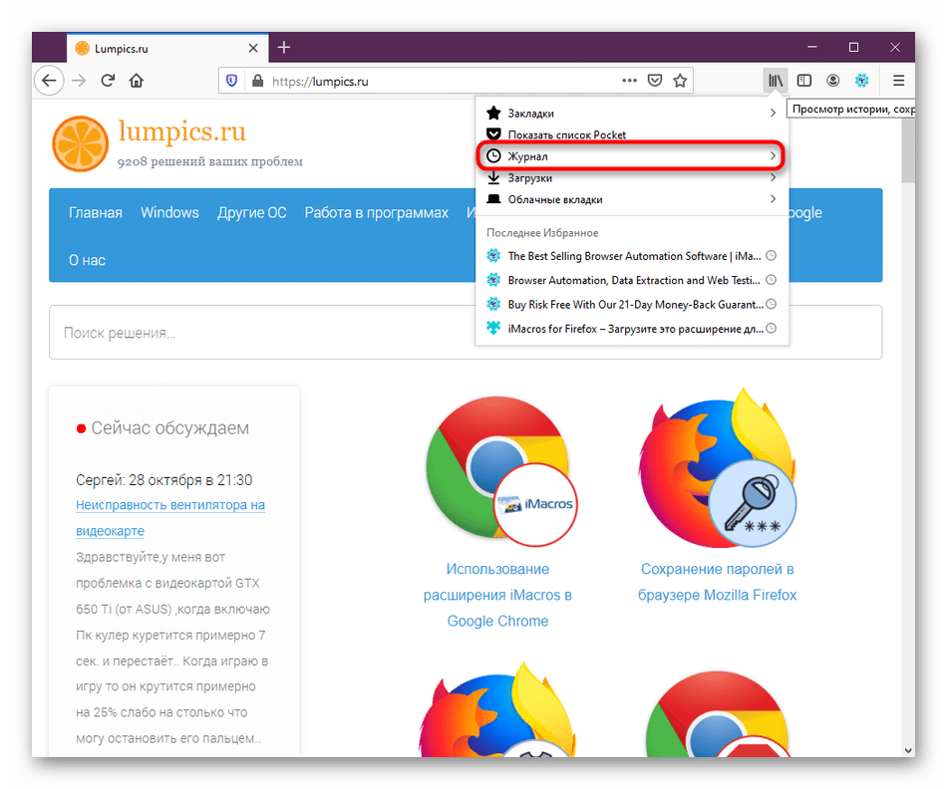
Task: Click the Поиск решения search field
Action: [465, 333]
